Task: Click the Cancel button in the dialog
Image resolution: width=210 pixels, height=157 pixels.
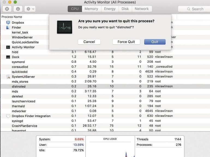Action: click(89, 42)
